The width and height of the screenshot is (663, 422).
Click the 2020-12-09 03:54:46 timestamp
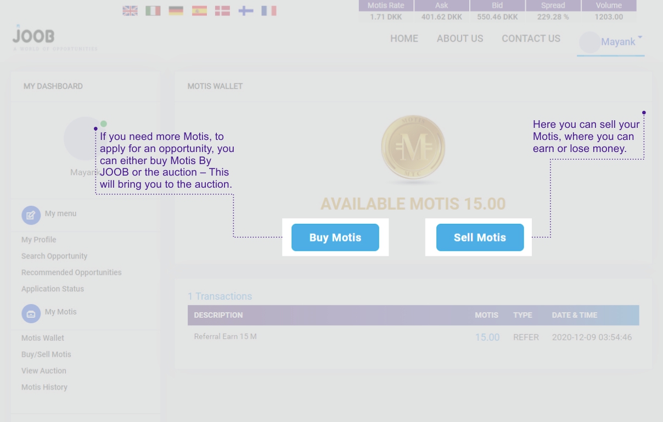[x=592, y=337]
